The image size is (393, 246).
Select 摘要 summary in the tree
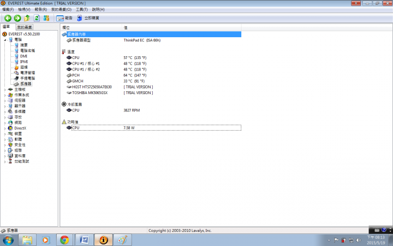pos(24,45)
